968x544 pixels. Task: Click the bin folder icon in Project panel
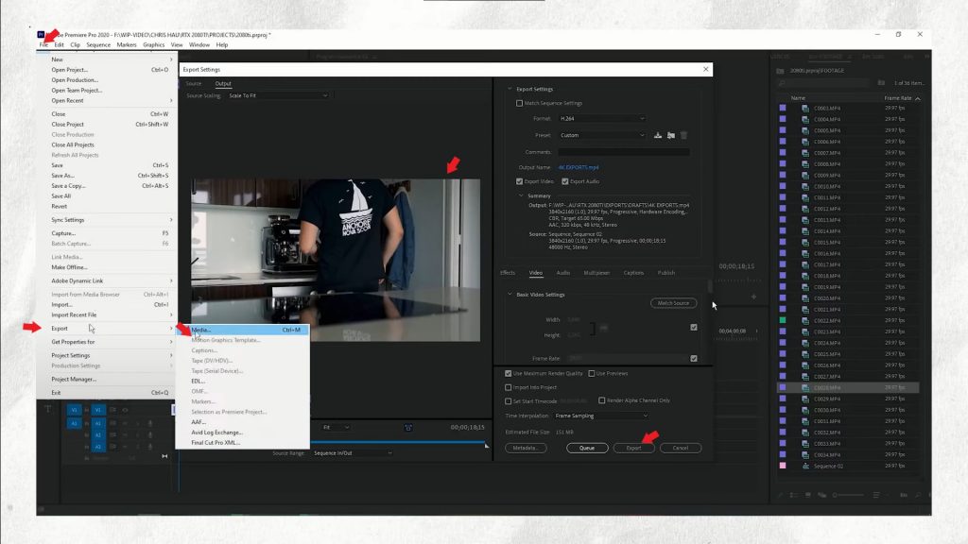[780, 71]
